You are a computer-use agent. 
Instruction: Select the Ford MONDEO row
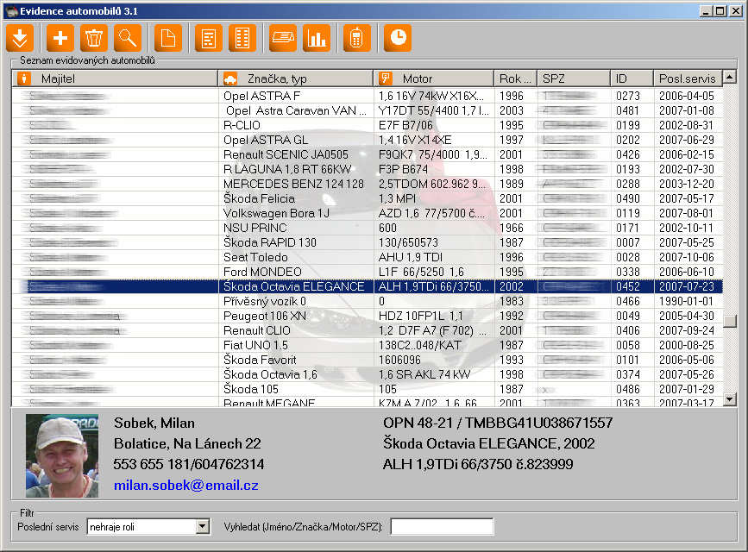point(368,272)
